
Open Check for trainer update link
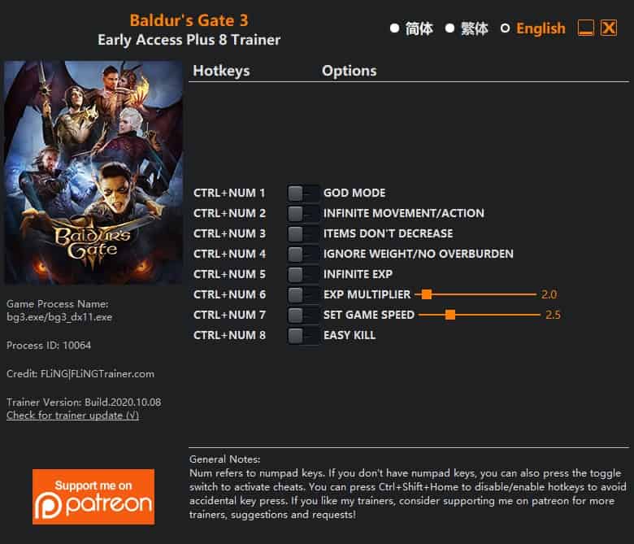pos(73,416)
